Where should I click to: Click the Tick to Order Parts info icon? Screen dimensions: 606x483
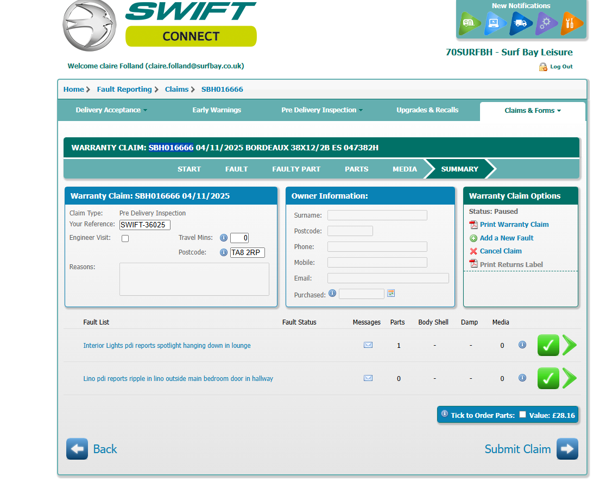445,414
